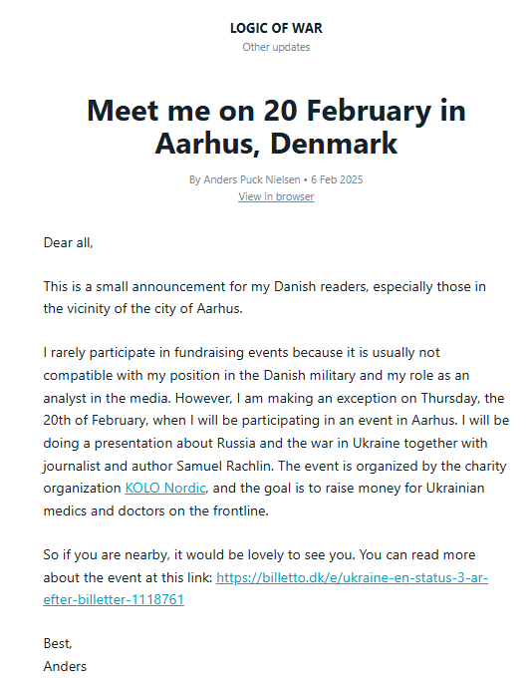Click the Anders signature
This screenshot has width=531, height=678.
coord(65,666)
